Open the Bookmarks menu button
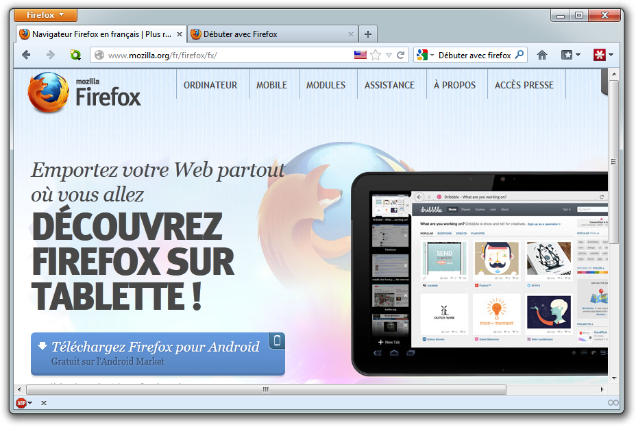This screenshot has width=636, height=427. click(x=570, y=55)
